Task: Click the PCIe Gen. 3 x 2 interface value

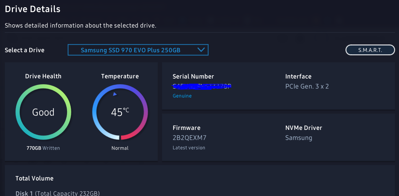Action: [307, 86]
